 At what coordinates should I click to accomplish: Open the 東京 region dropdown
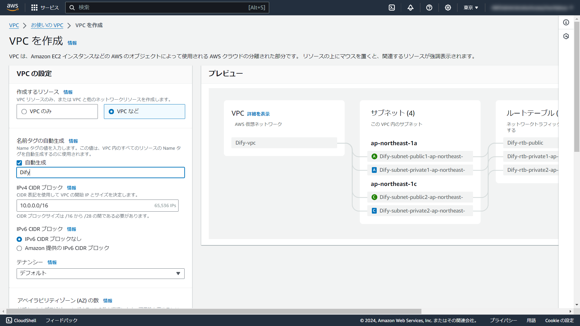tap(471, 8)
